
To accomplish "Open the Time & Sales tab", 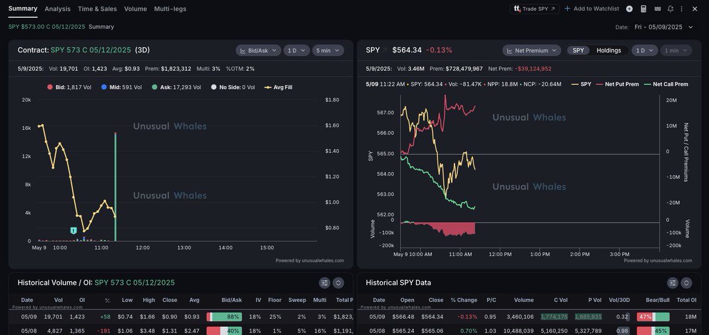I will [97, 9].
